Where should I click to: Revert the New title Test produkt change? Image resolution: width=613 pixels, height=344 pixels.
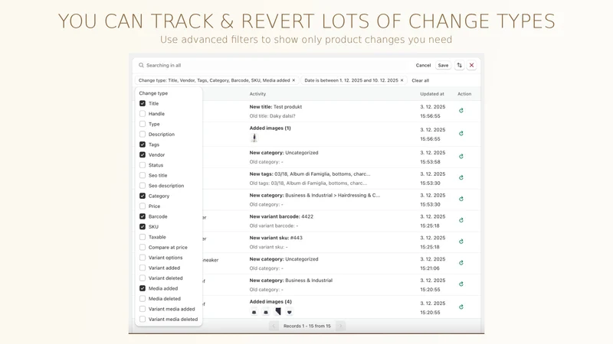(x=461, y=110)
